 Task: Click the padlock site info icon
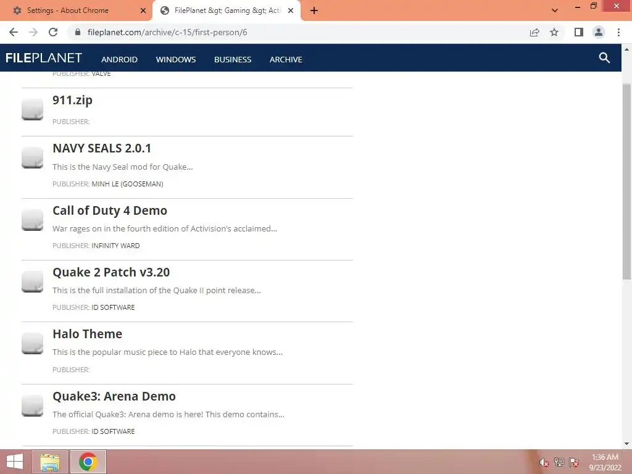click(77, 32)
